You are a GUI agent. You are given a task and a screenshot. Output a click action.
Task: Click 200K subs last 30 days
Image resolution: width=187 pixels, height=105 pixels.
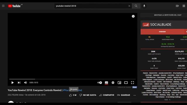click(x=153, y=52)
